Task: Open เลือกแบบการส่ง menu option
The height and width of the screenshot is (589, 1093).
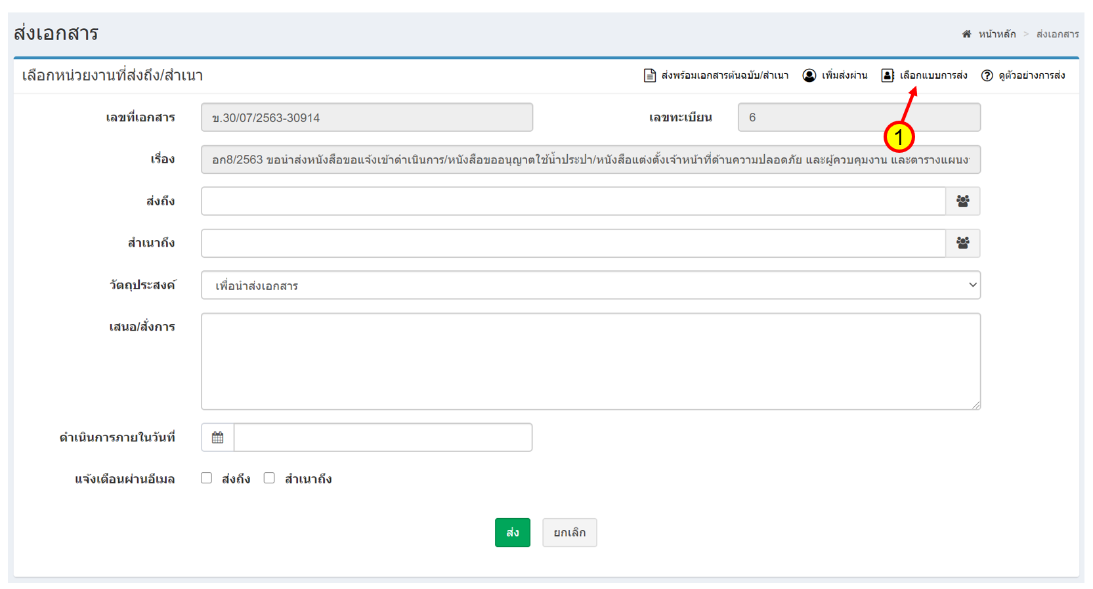Action: pos(933,75)
